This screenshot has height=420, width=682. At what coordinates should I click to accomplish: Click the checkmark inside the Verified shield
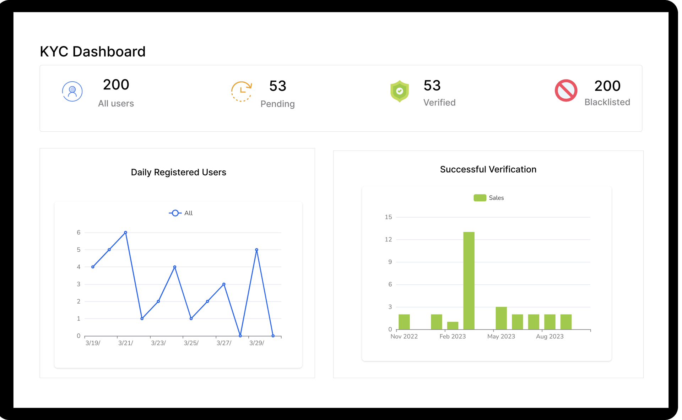(399, 91)
